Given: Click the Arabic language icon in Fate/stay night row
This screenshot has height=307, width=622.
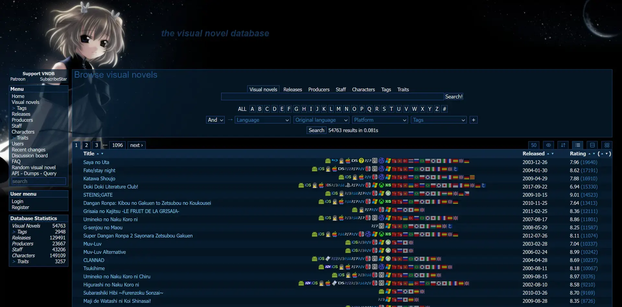Looking at the screenshot, I should [x=455, y=169].
